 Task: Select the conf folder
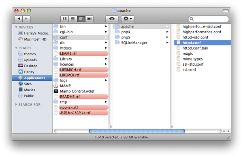click(x=81, y=37)
